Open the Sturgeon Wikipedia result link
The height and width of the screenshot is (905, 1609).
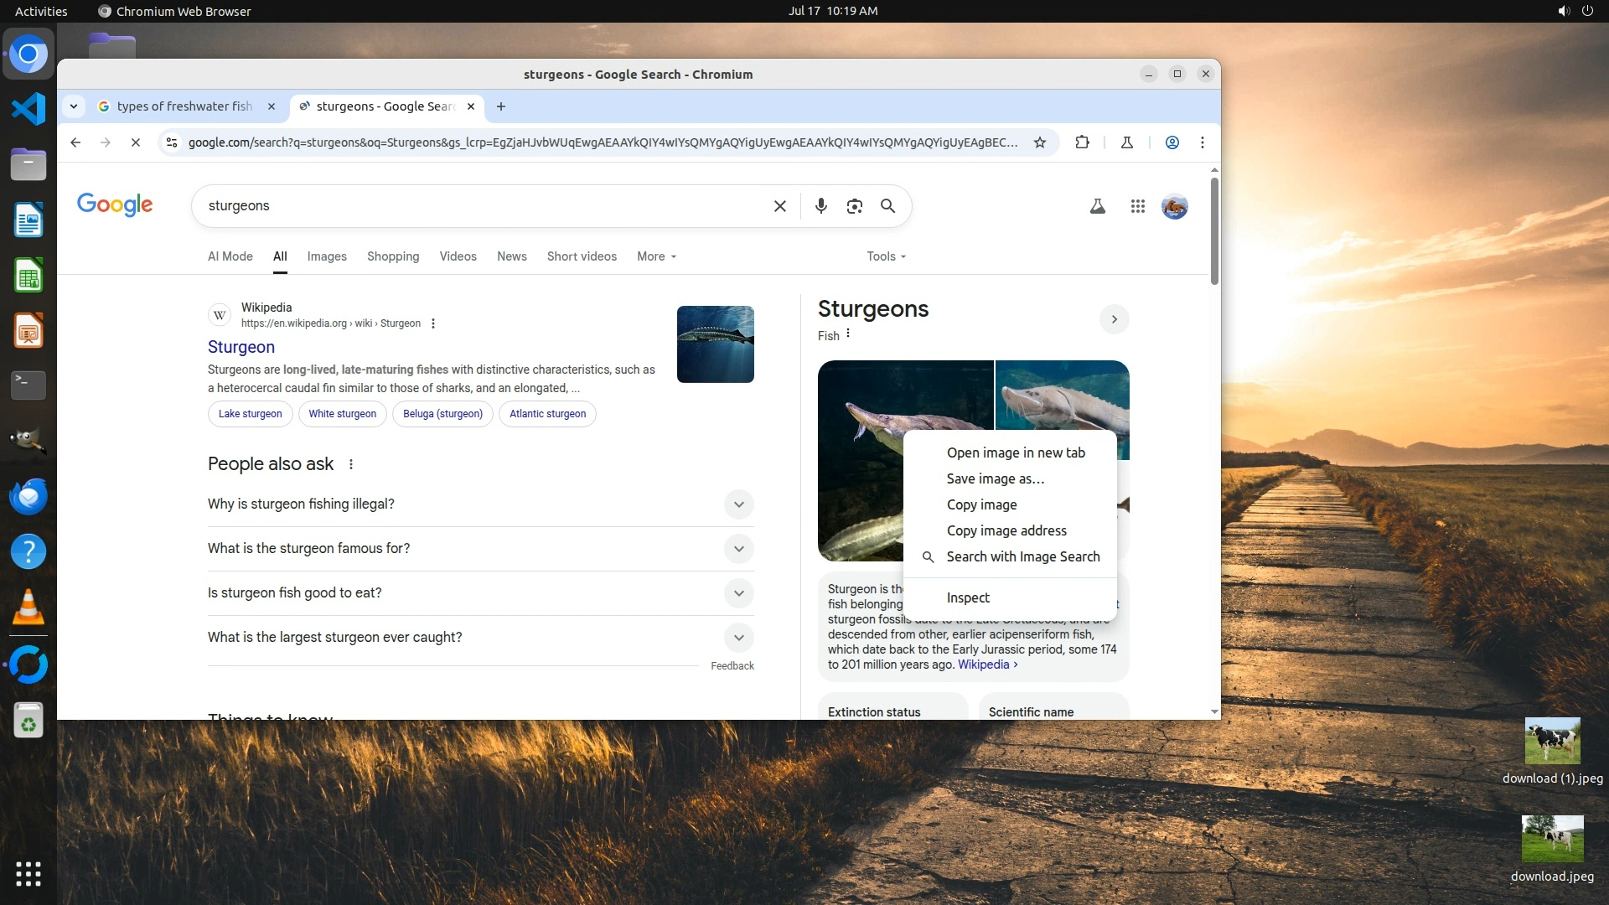click(x=241, y=347)
